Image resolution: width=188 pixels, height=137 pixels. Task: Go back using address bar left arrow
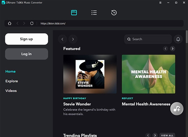pyautogui.click(x=17, y=23)
